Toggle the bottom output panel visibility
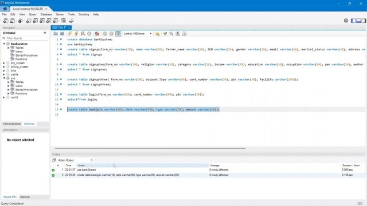Screen dimensions: 367x206 click(358, 21)
